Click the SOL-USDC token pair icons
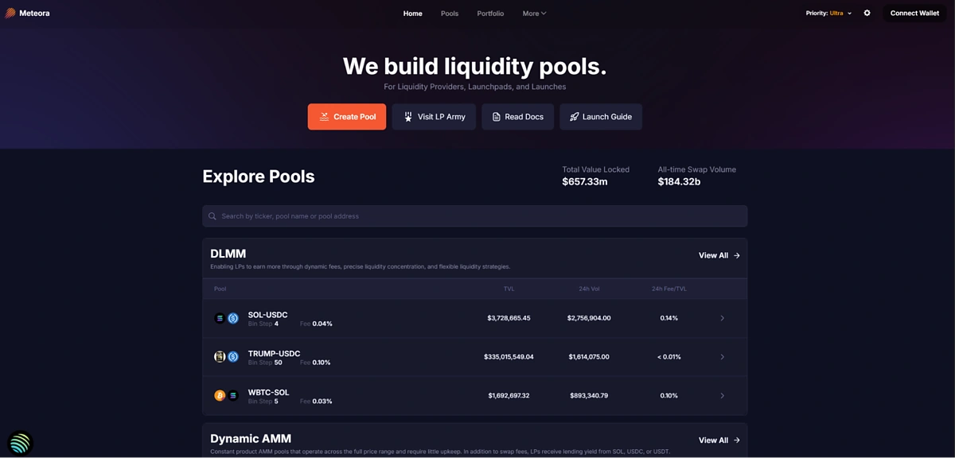 (x=226, y=318)
